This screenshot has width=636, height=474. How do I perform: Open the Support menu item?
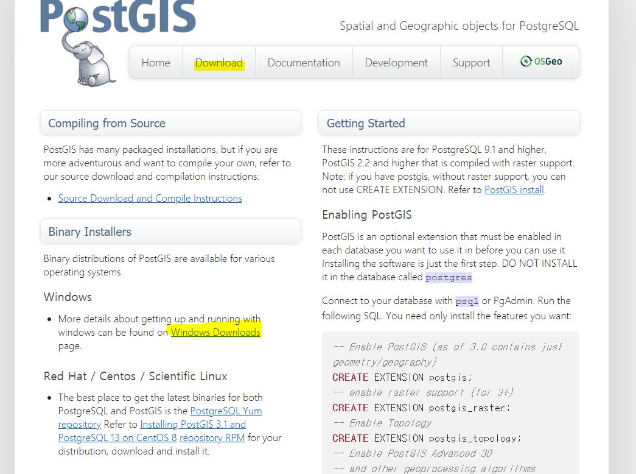point(471,63)
